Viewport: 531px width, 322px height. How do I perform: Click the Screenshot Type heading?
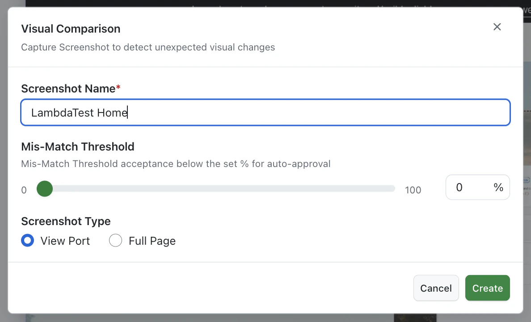66,221
